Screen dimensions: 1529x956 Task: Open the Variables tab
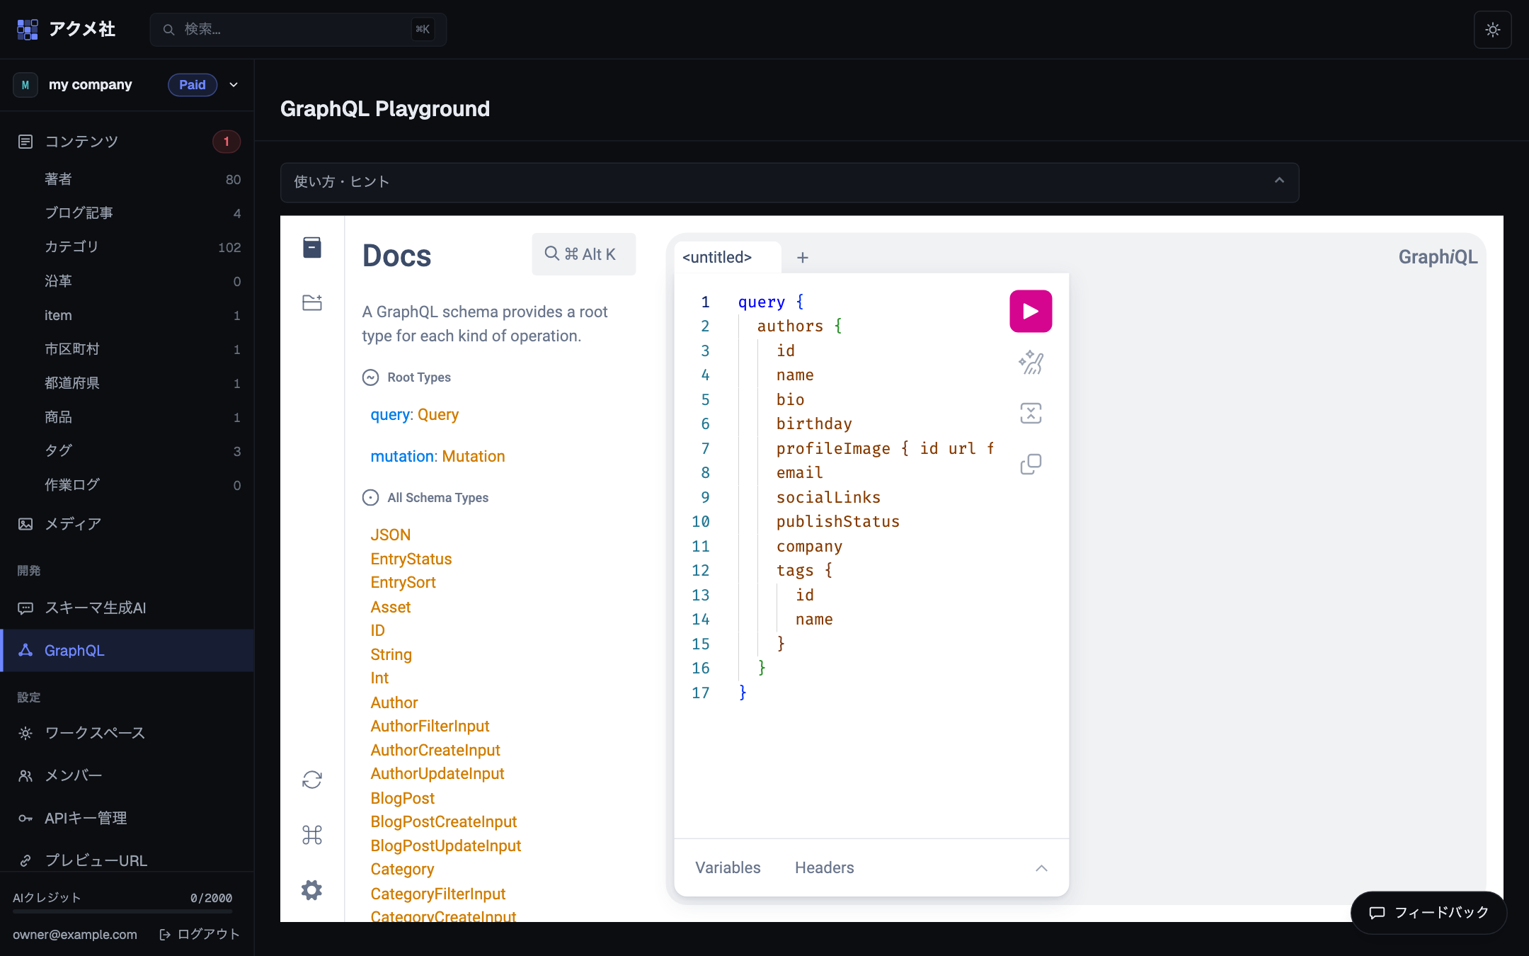pos(728,867)
